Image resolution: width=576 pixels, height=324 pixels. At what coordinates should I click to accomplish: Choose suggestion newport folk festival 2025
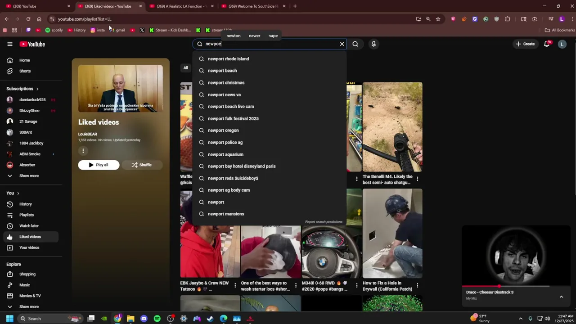[x=269, y=119]
